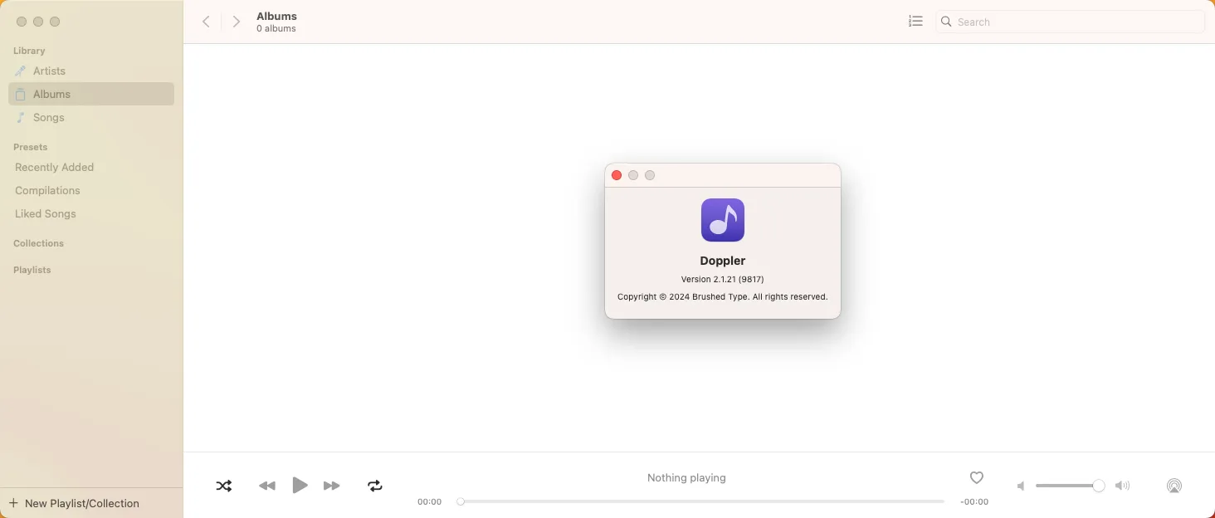This screenshot has height=518, width=1215.
Task: Open Artists in the Library sidebar
Action: [x=91, y=71]
